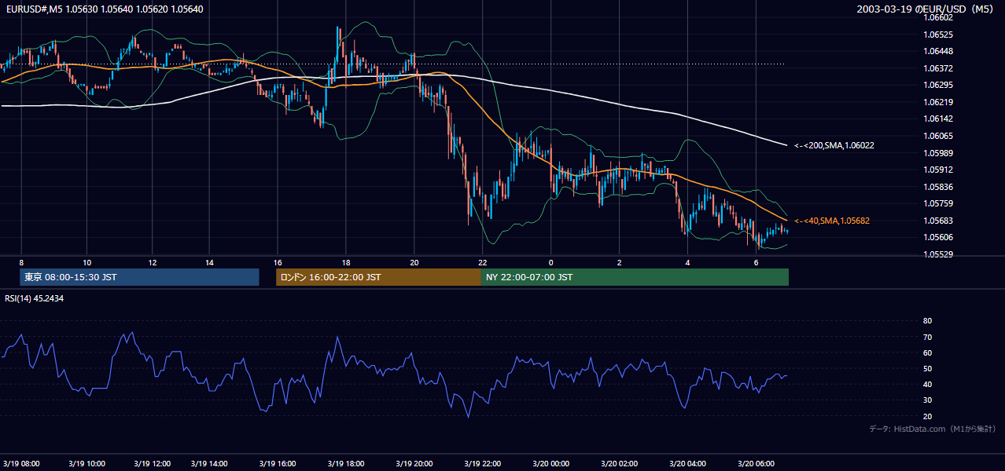The width and height of the screenshot is (1005, 471).
Task: Click price axis value 1.06525
Action: 938,35
